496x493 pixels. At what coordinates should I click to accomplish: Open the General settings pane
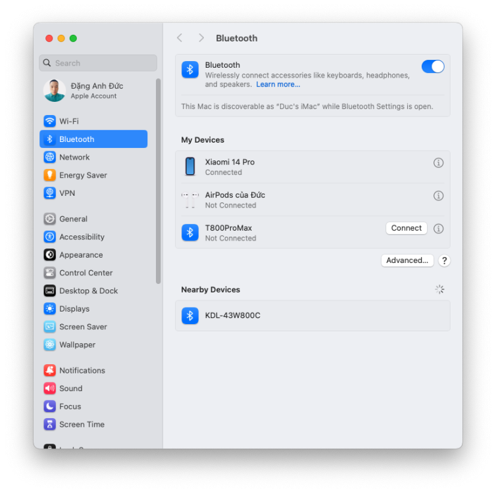click(93, 219)
